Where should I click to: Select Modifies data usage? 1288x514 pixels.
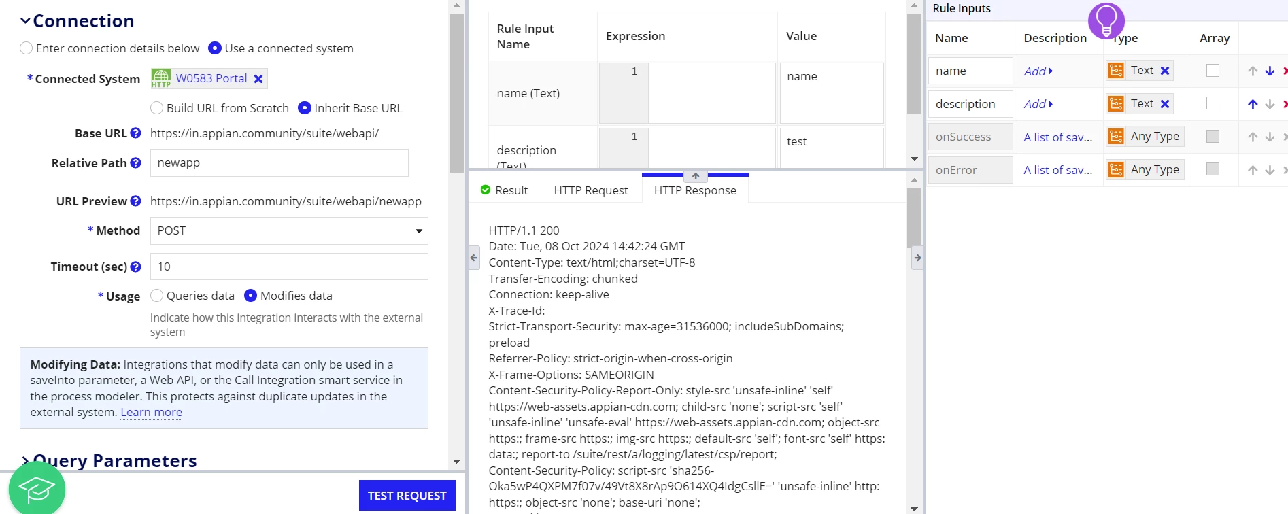(250, 296)
